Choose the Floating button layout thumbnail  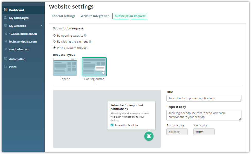pyautogui.click(x=94, y=67)
